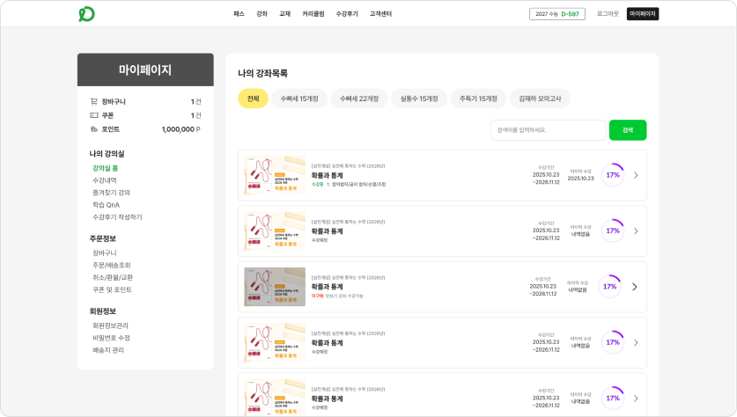Select the 전체 filter chip

click(x=253, y=99)
